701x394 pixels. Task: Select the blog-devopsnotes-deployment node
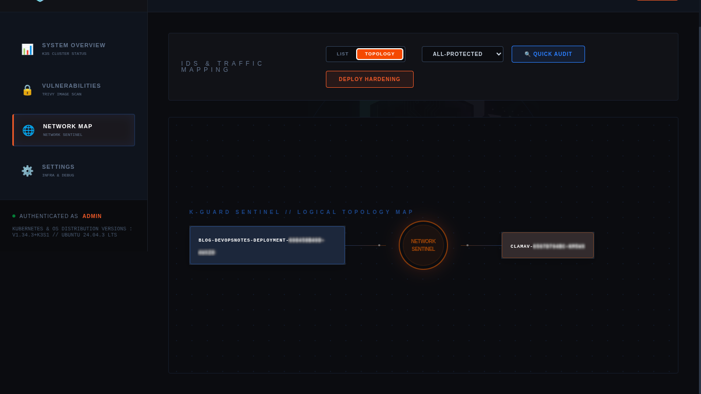click(267, 245)
